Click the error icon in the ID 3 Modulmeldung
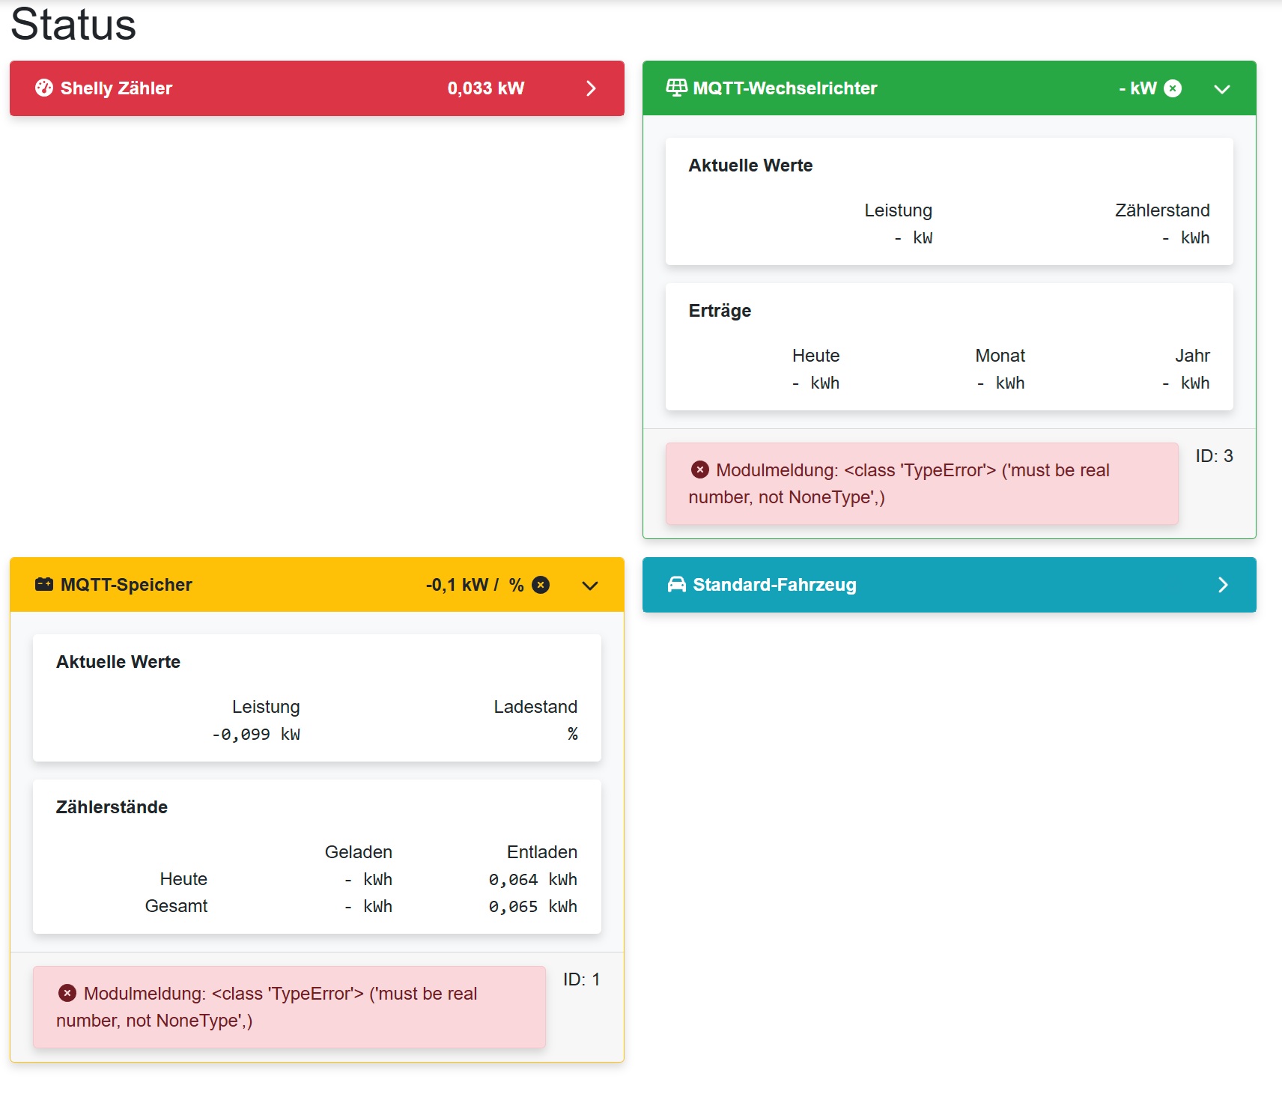This screenshot has width=1282, height=1106. 700,470
